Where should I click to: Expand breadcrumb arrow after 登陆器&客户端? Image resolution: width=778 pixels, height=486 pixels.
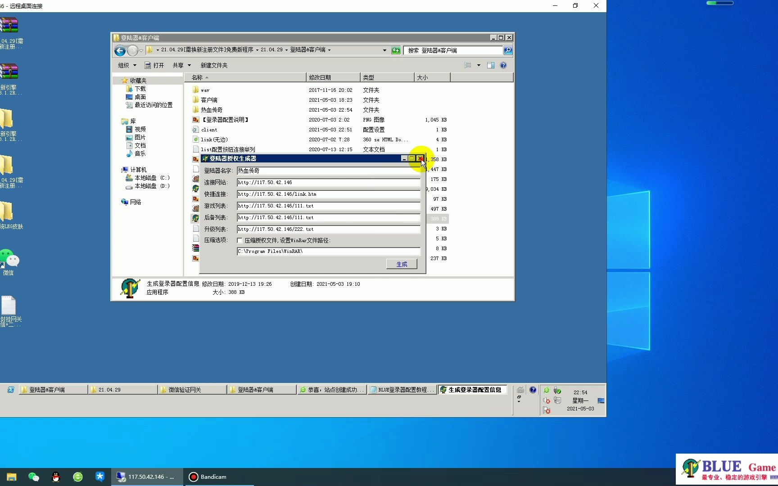point(330,50)
